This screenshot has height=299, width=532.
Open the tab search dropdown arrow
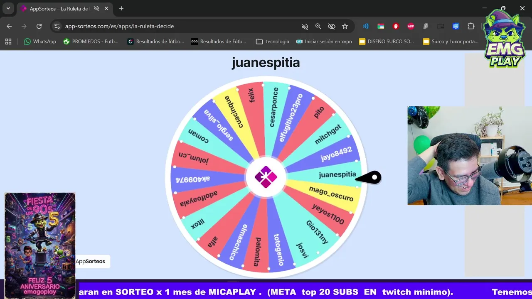pyautogui.click(x=8, y=8)
